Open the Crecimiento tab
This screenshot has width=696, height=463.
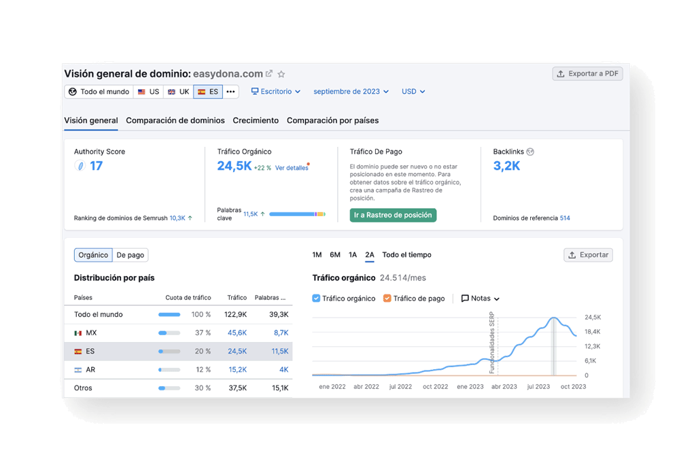coord(256,120)
